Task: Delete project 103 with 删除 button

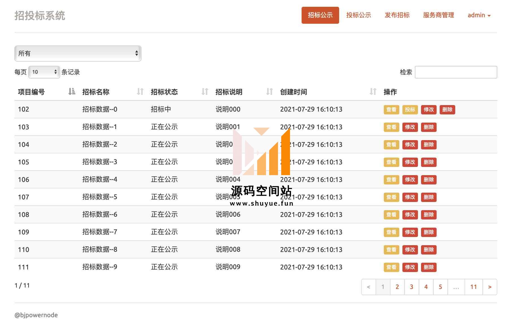Action: (429, 127)
